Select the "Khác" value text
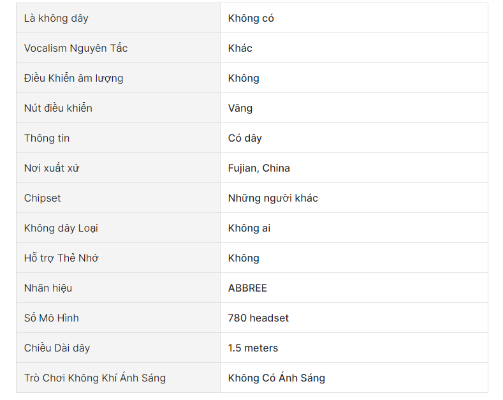 [240, 48]
